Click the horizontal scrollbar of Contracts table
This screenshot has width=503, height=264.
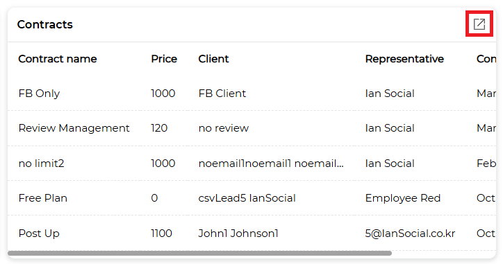pos(199,253)
